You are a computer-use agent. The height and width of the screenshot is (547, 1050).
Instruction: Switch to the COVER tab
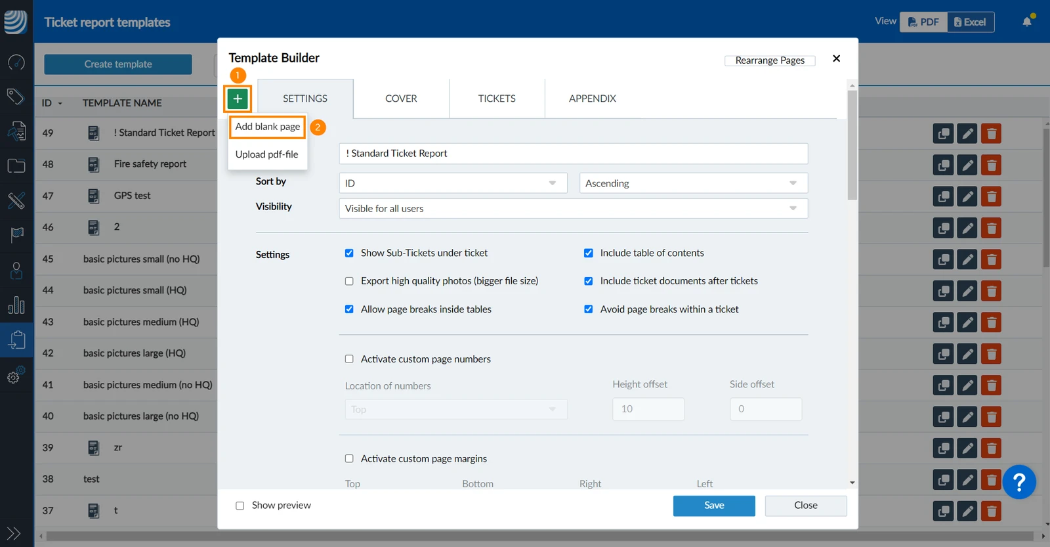[x=401, y=98]
